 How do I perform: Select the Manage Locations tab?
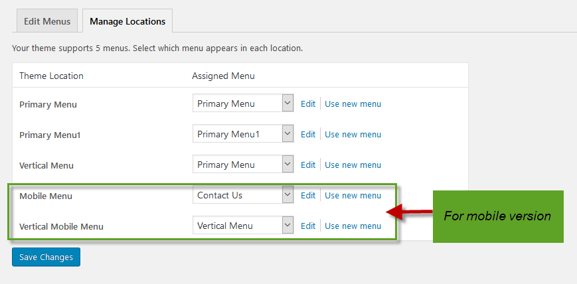(x=127, y=21)
